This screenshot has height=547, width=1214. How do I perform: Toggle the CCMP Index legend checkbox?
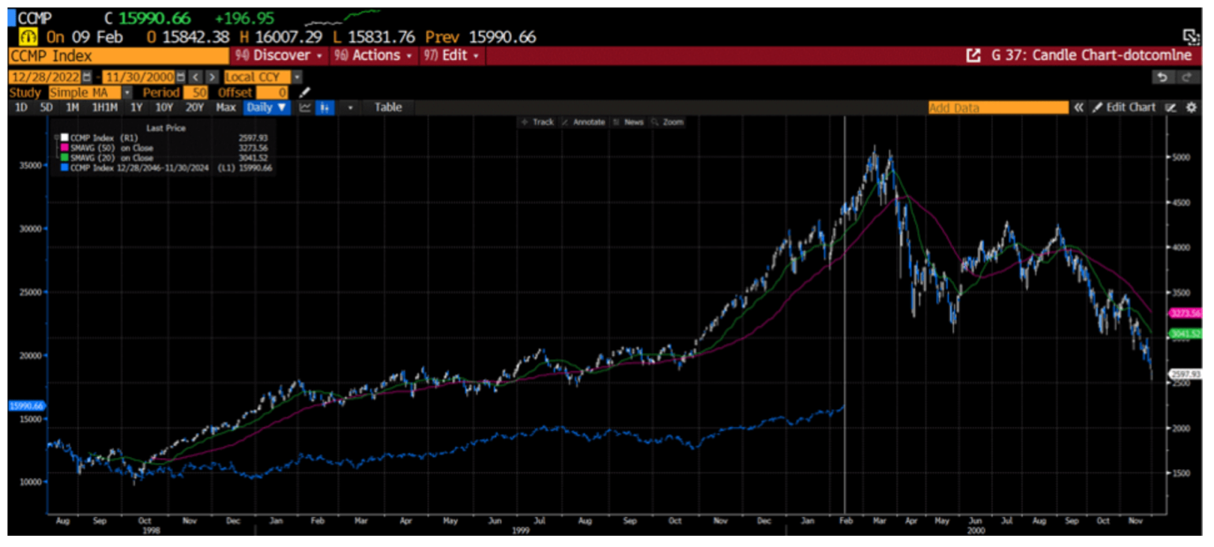pyautogui.click(x=57, y=137)
